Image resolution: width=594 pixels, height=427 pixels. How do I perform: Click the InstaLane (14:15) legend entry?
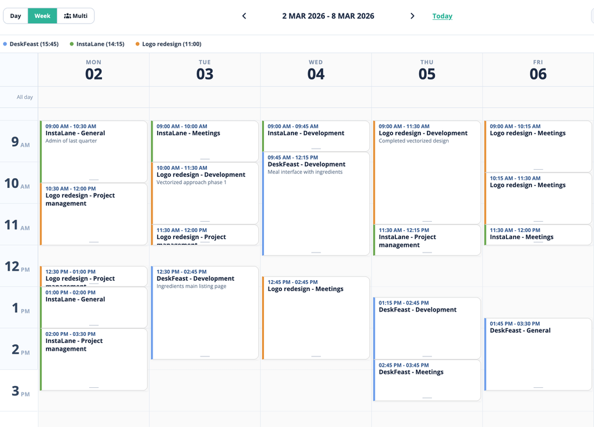(97, 44)
